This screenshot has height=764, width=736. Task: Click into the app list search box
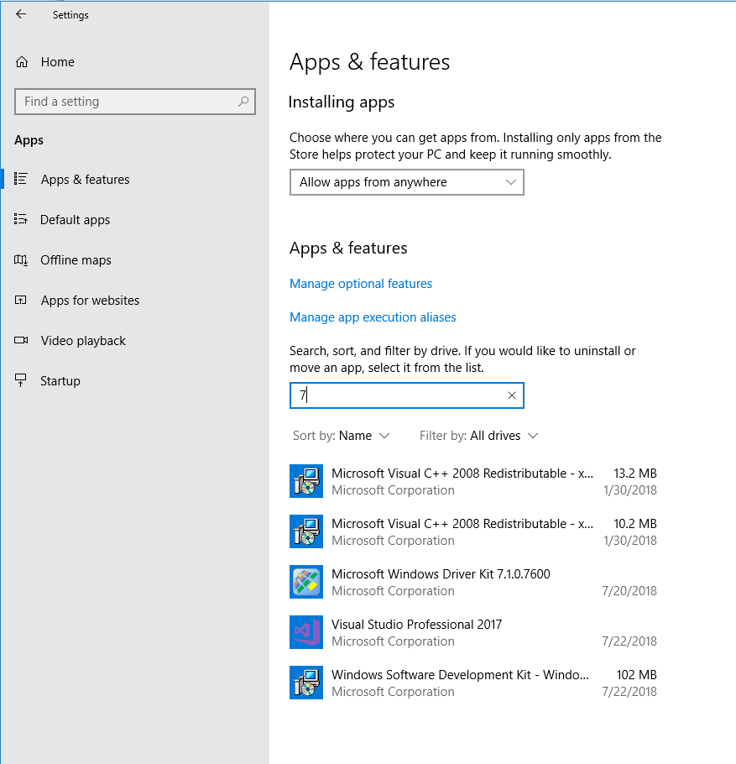(x=407, y=395)
